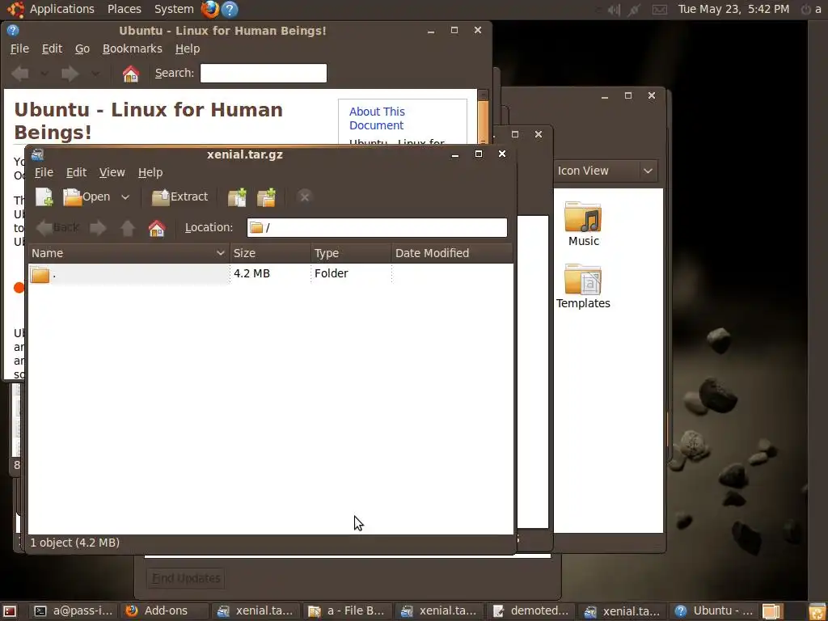
Task: Open the File menu in xenial.tar.gz window
Action: coord(44,172)
